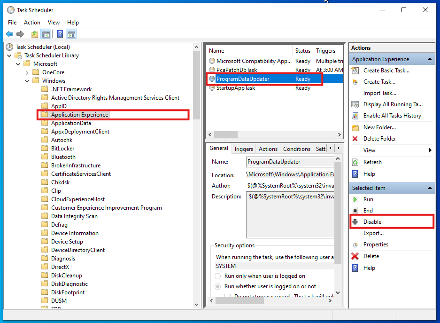Collapse the Selected Item actions section
440x323 pixels.
coord(430,188)
